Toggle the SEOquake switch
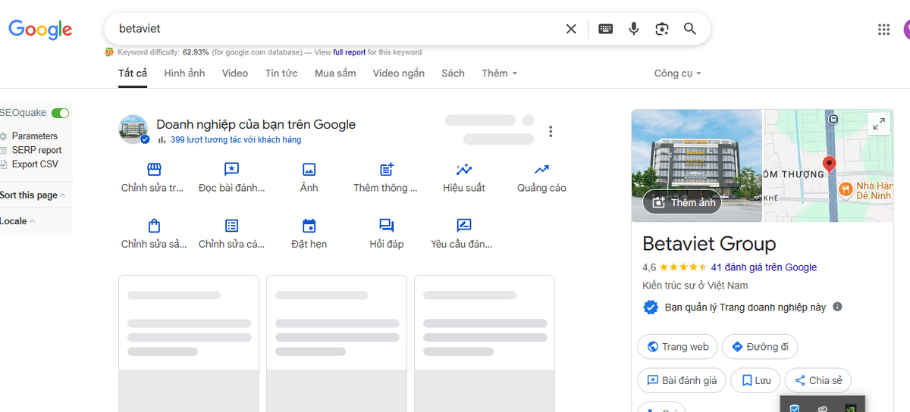This screenshot has width=910, height=412. click(60, 113)
